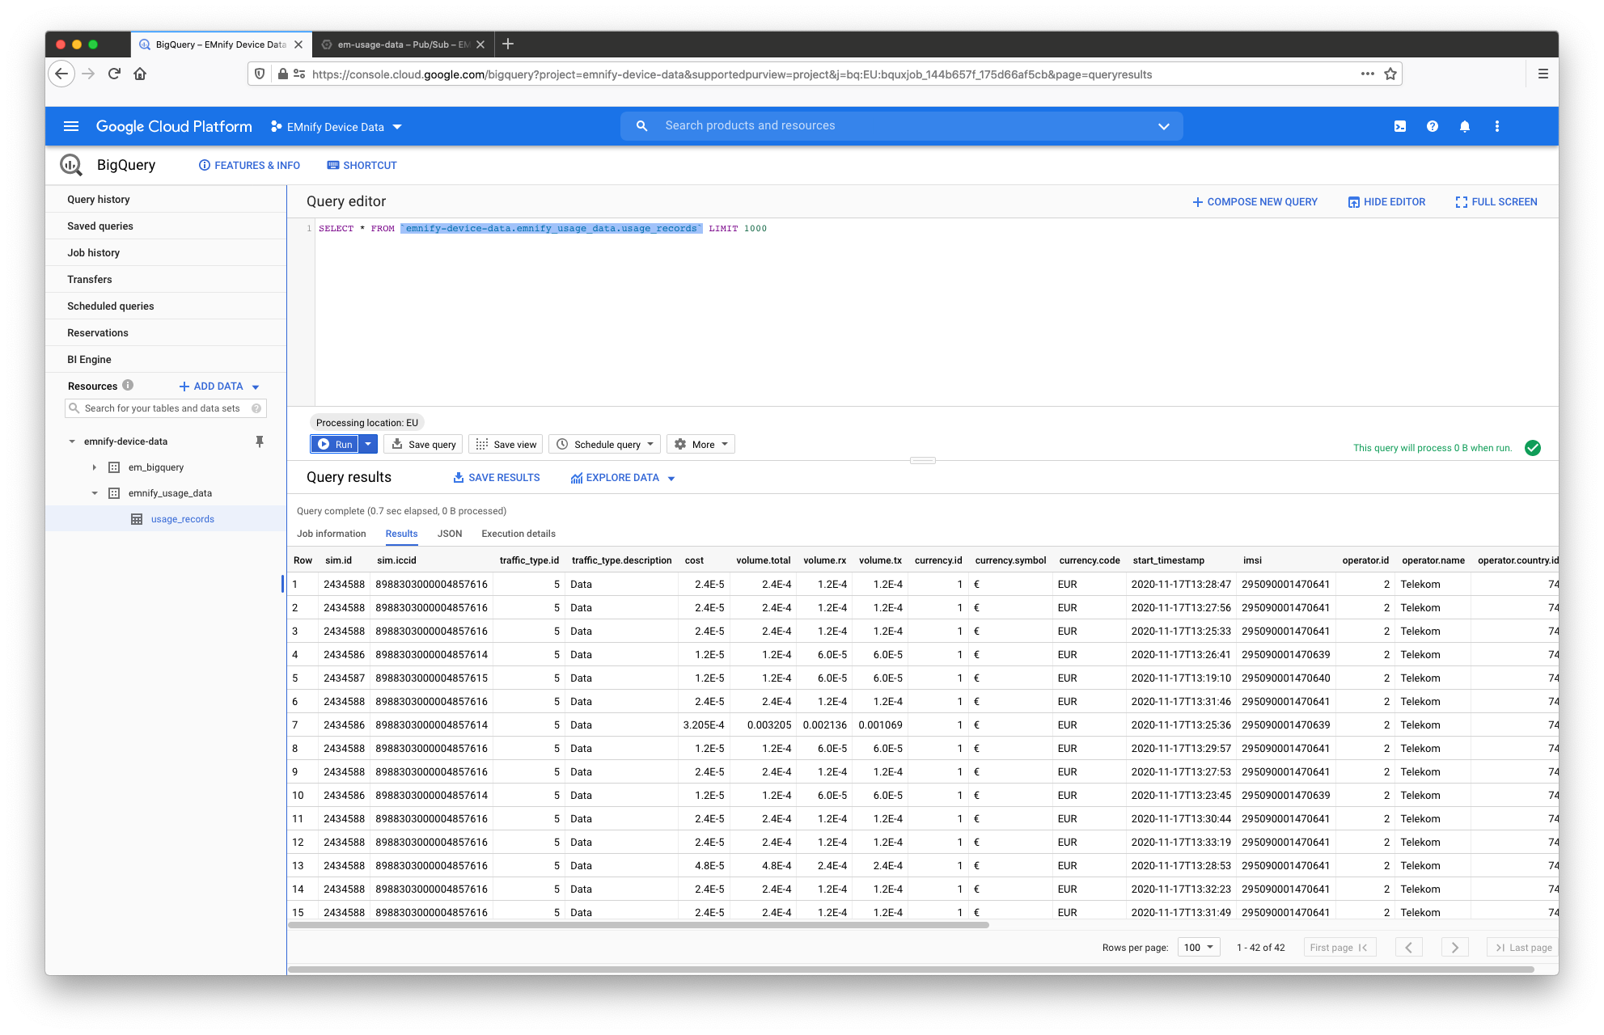
Task: Select the JSON results tab
Action: 450,534
